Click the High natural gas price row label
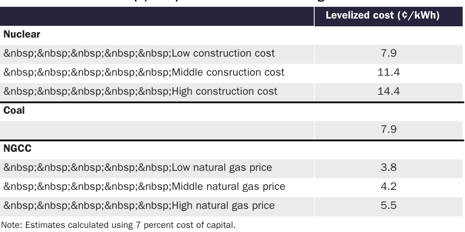The image size is (465, 232). (x=139, y=206)
